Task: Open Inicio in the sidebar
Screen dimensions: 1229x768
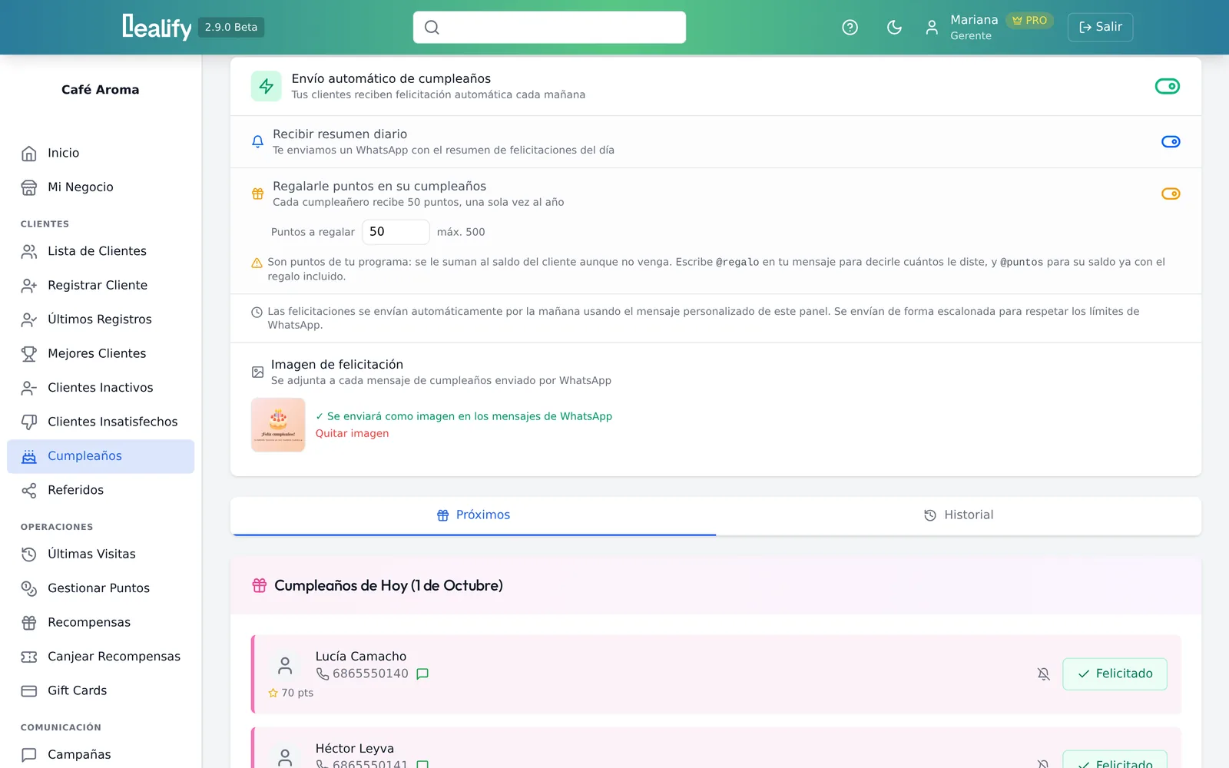Action: (x=101, y=153)
